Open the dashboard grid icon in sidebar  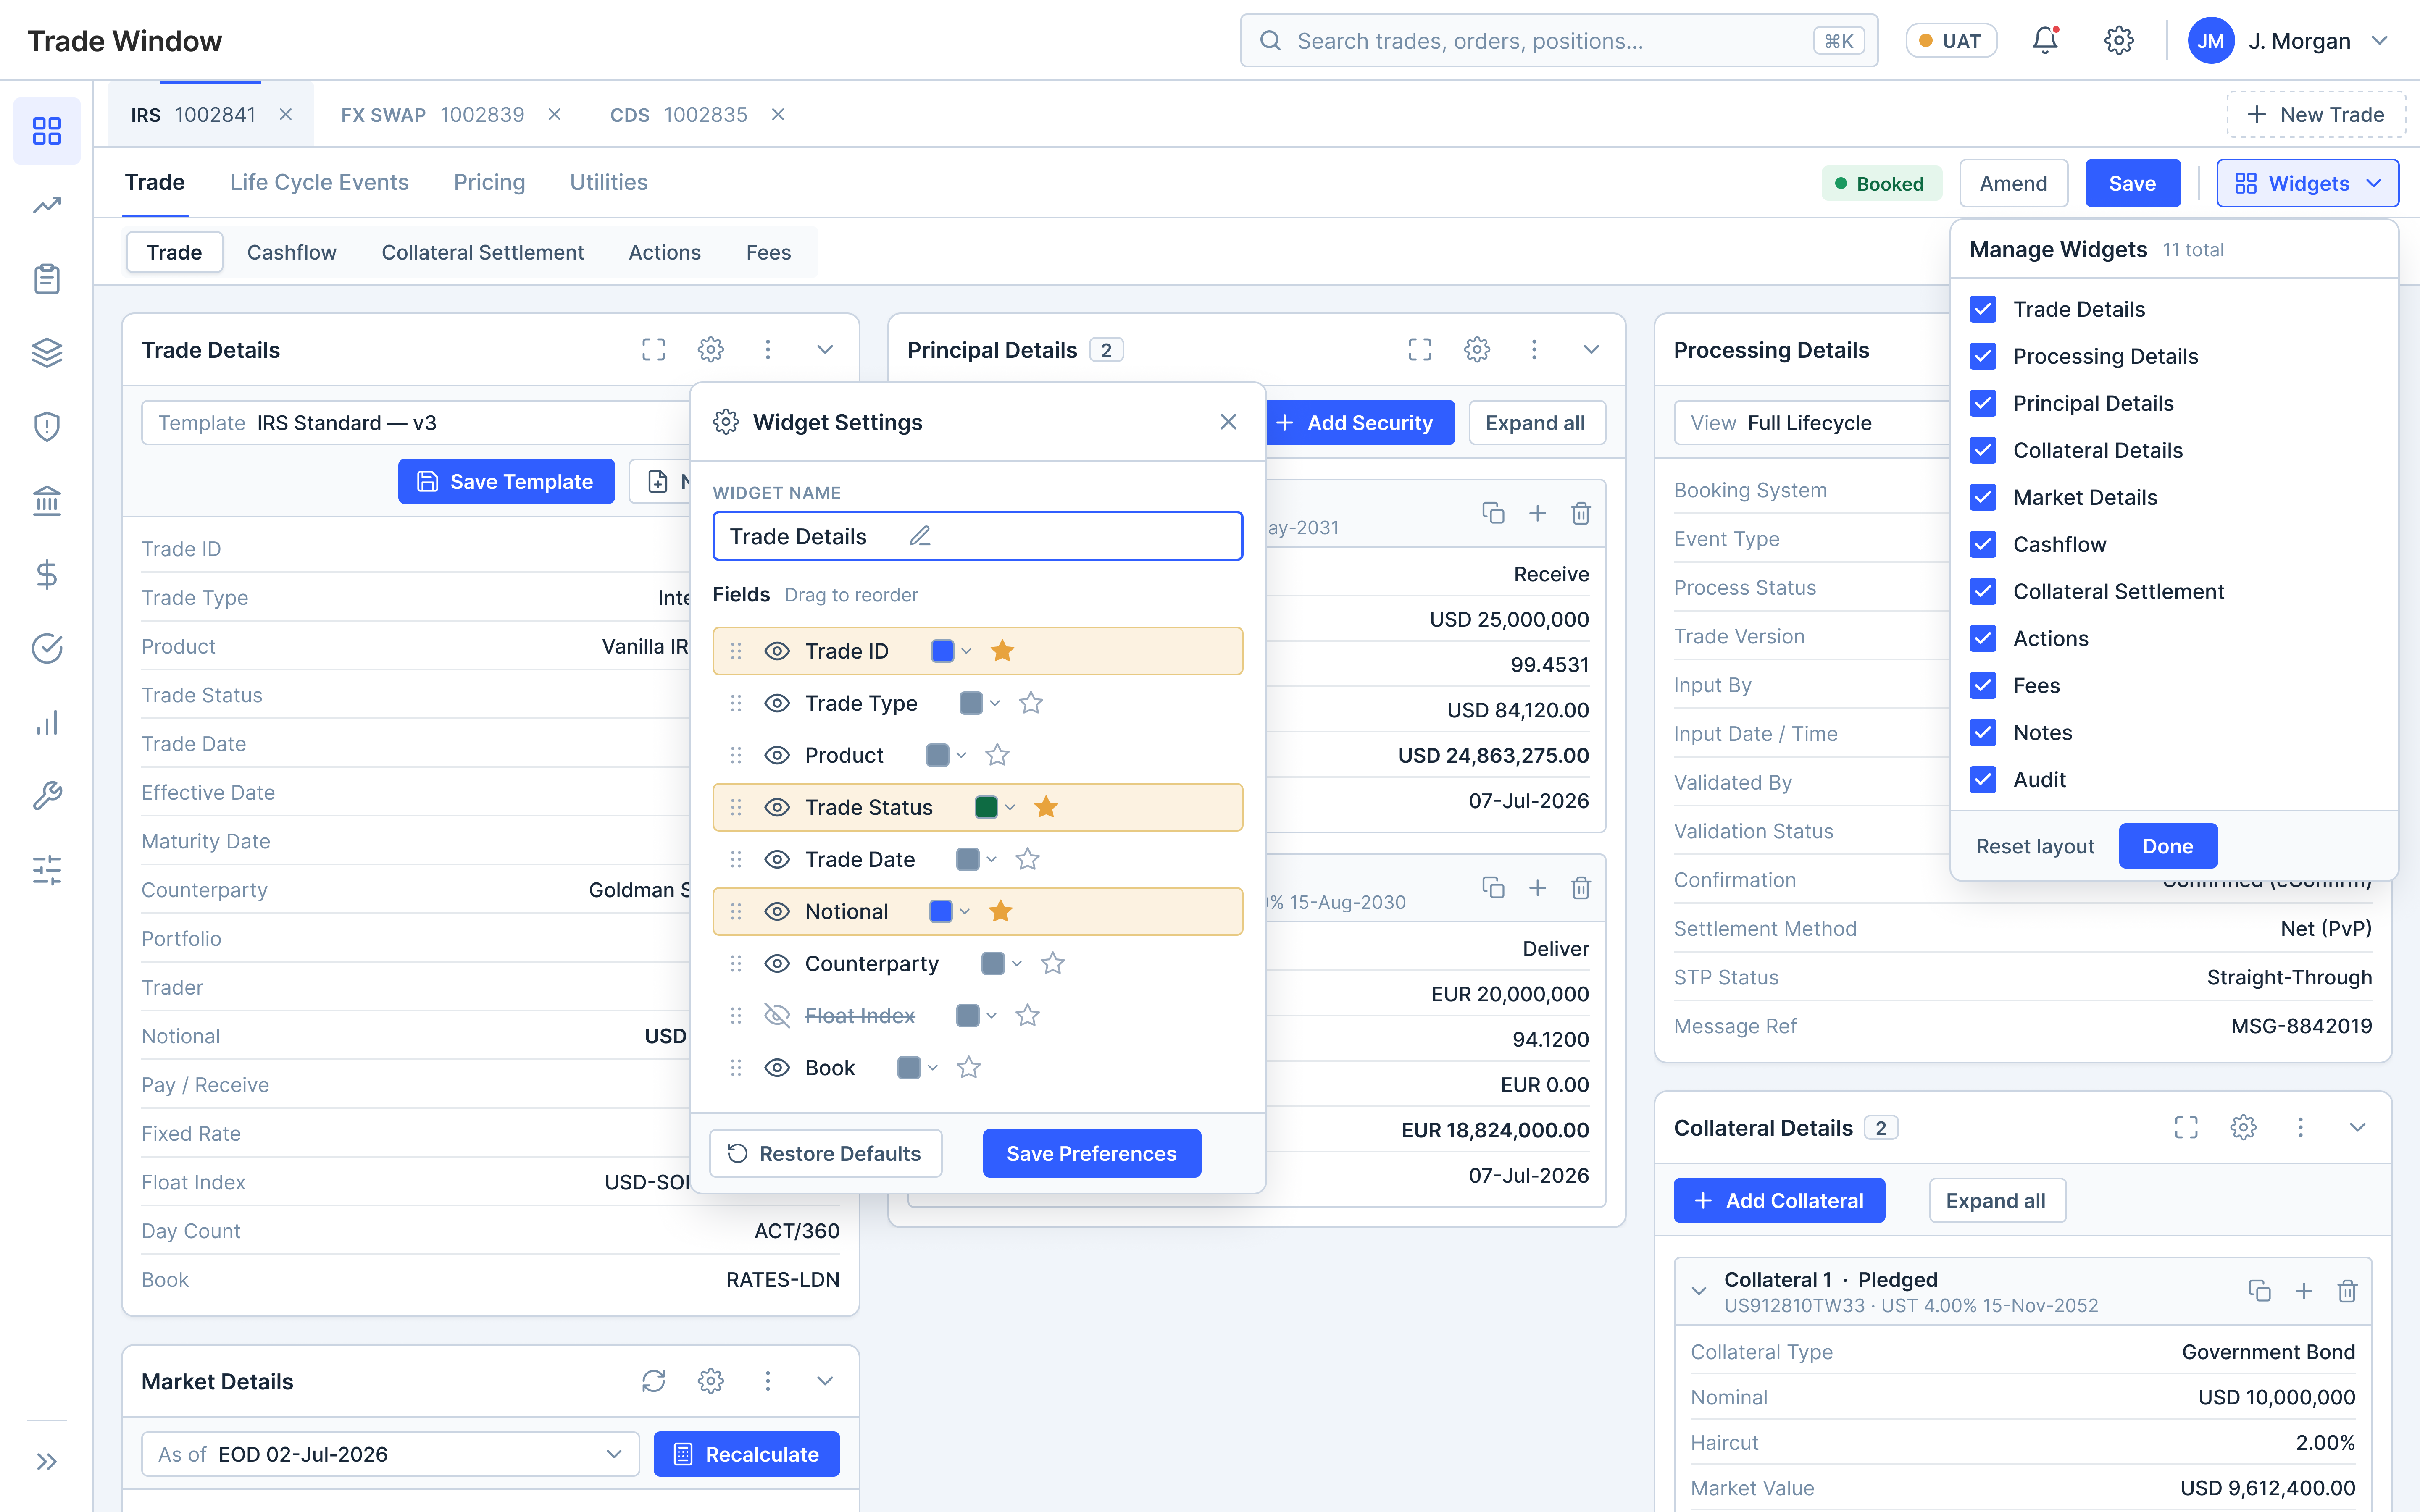tap(47, 131)
